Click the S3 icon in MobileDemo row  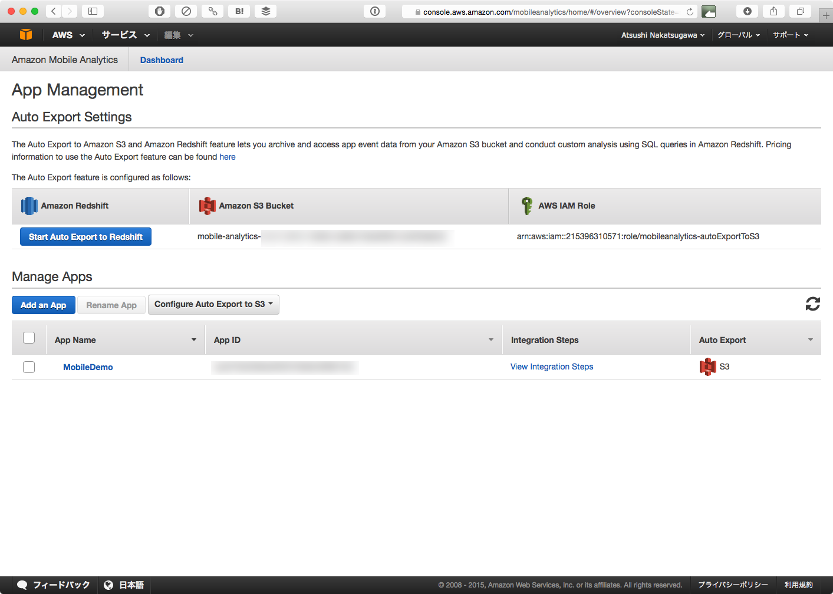[707, 367]
